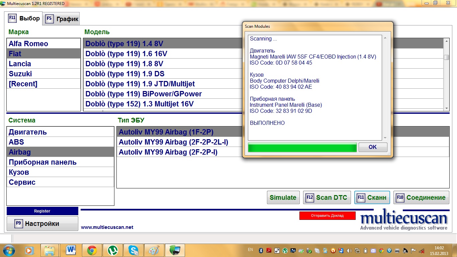Open Google Chrome from the taskbar
This screenshot has width=457, height=257.
click(x=92, y=250)
